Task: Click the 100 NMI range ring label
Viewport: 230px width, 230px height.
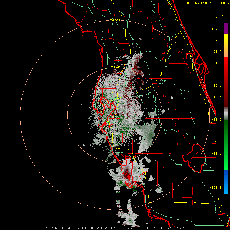Action: (115, 20)
